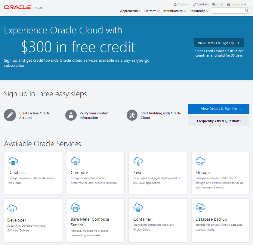253x245 pixels.
Task: Select the Compute service icon
Action: (76, 161)
